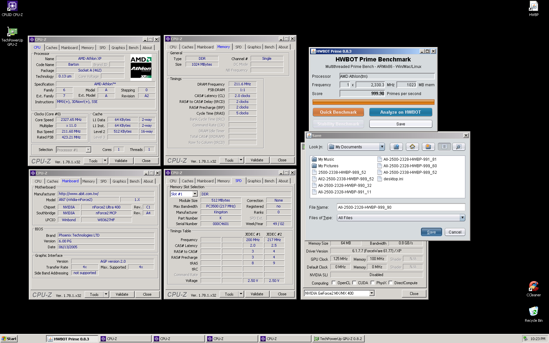
Task: Switch to HWBOT Prime 0.8.3 in taskbar
Action: click(72, 339)
